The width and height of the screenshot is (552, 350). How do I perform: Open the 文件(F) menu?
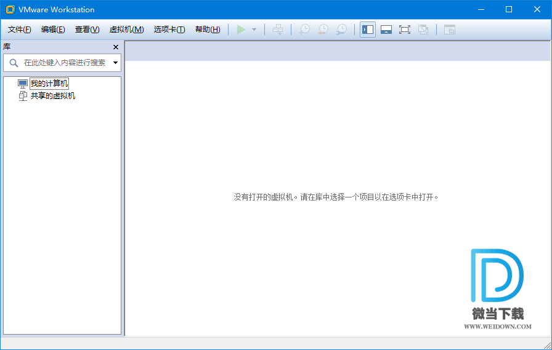pos(19,30)
